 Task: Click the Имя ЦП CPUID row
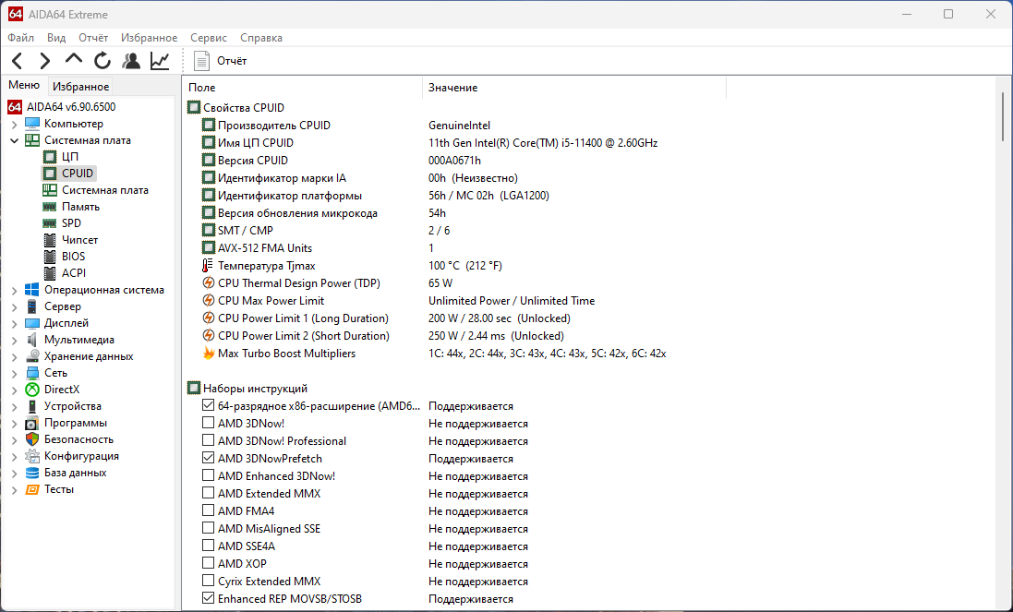pos(429,143)
